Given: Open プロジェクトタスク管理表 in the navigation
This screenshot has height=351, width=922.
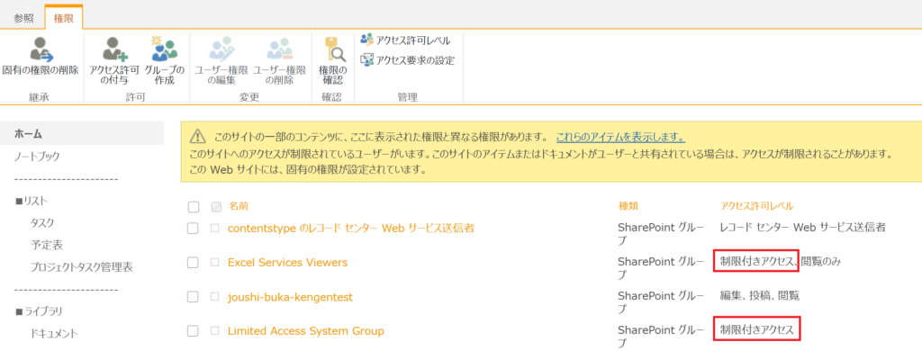Looking at the screenshot, I should click(x=82, y=267).
